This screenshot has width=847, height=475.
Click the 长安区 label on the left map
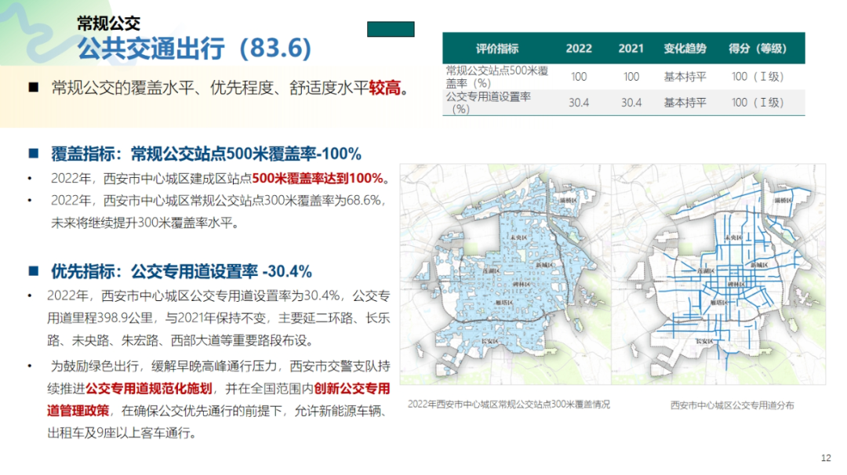[x=489, y=340]
